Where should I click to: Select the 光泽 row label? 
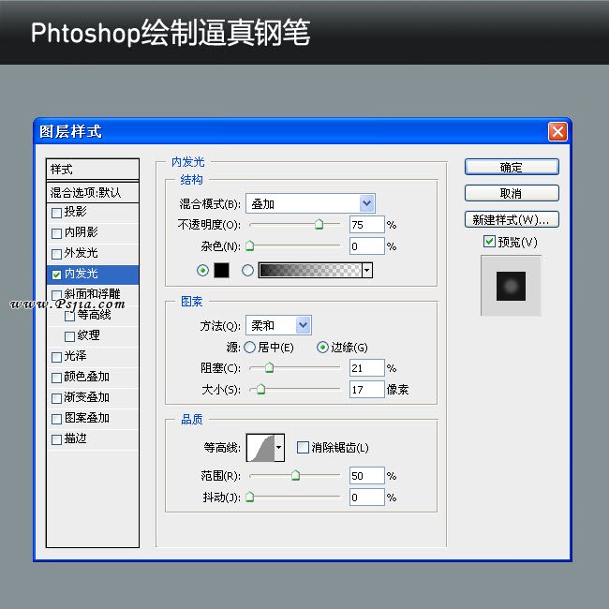(75, 356)
